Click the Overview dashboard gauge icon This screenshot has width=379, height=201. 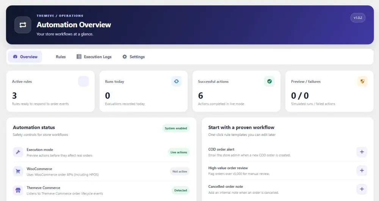click(15, 57)
